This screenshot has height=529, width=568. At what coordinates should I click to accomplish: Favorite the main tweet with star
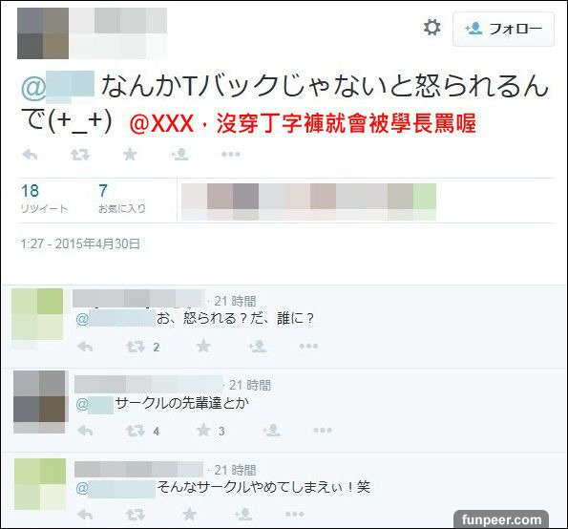(130, 155)
